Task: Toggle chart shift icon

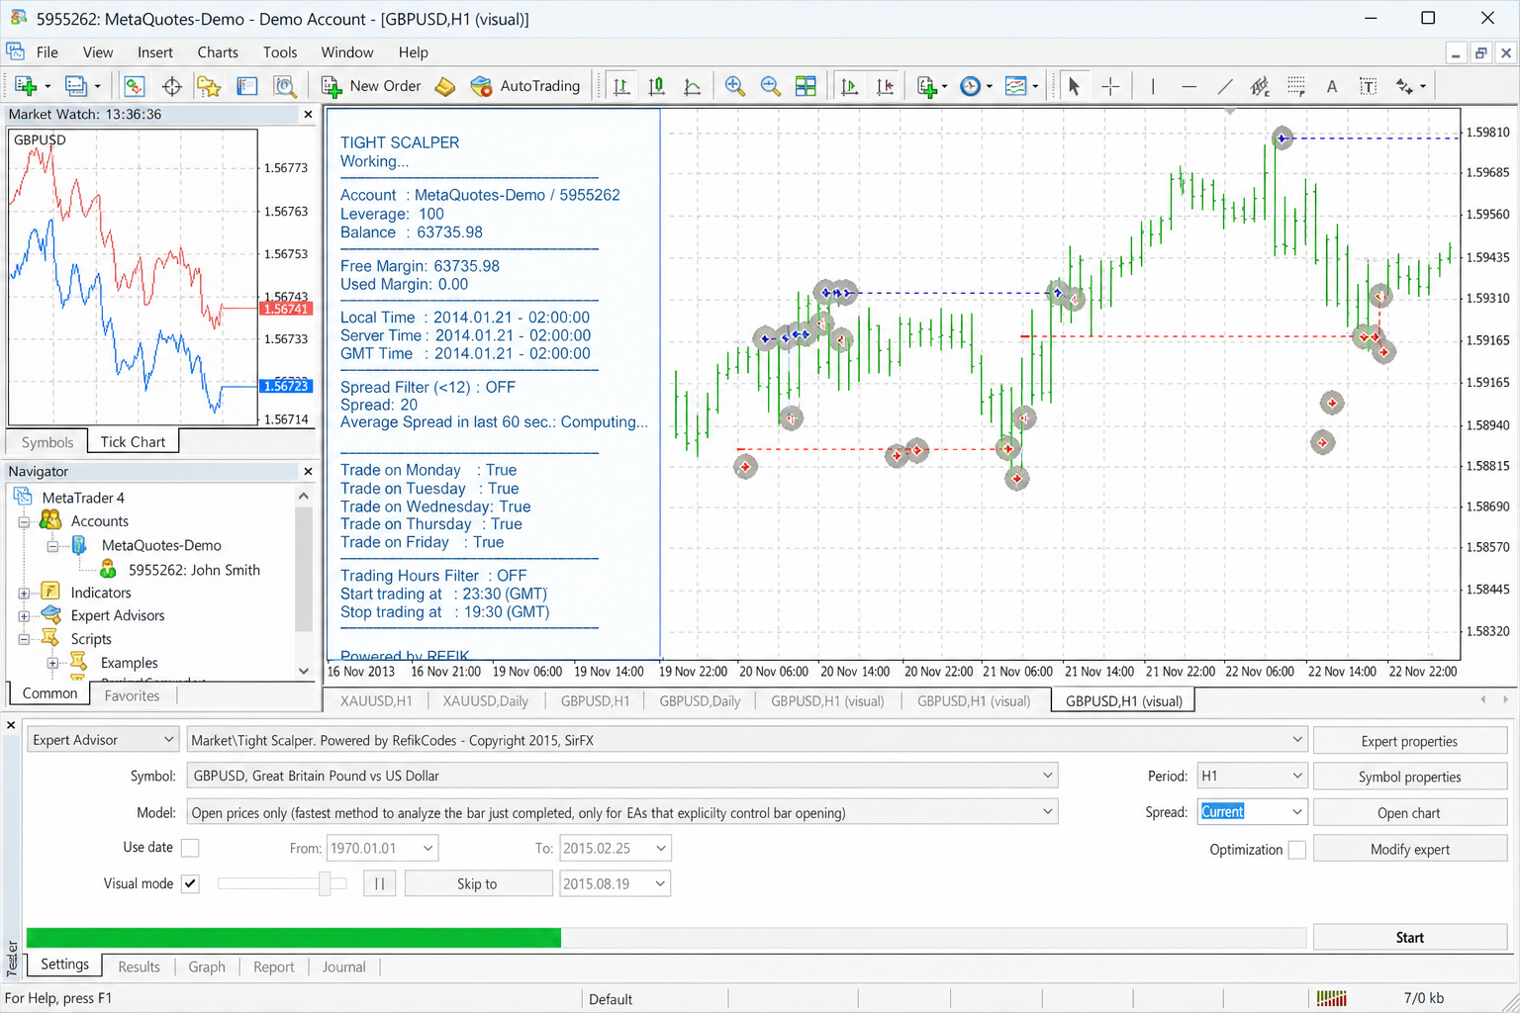Action: pyautogui.click(x=886, y=86)
